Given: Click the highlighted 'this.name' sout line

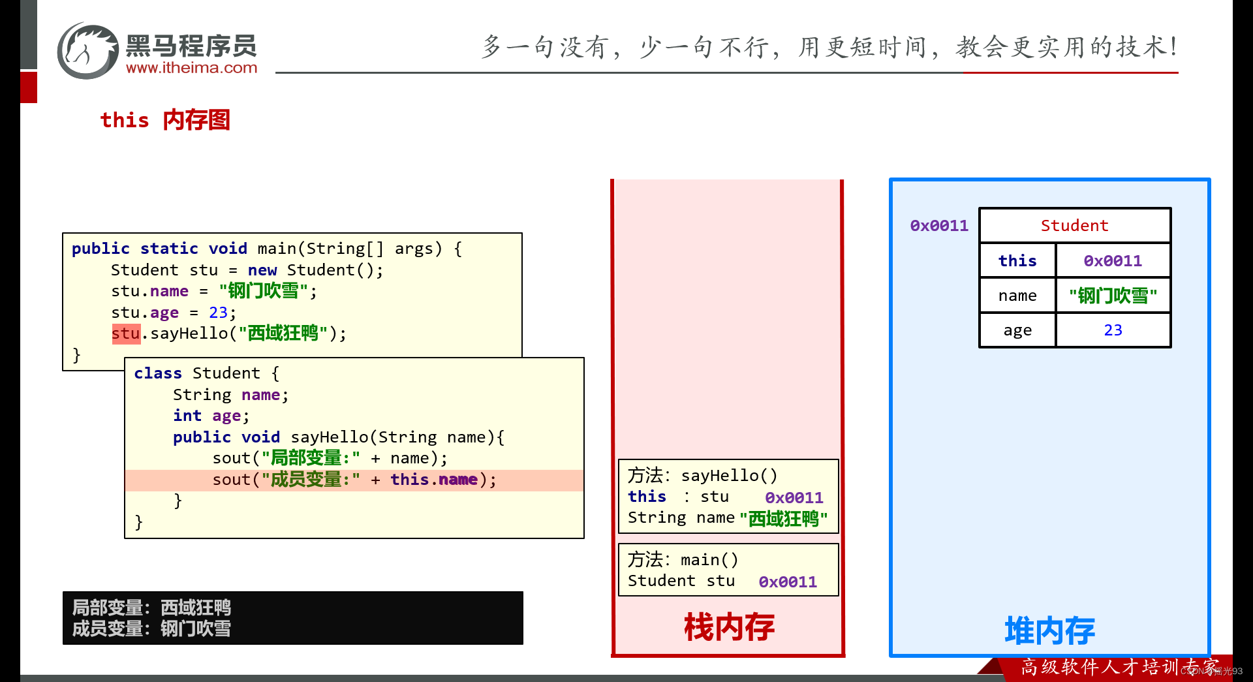Looking at the screenshot, I should [354, 480].
